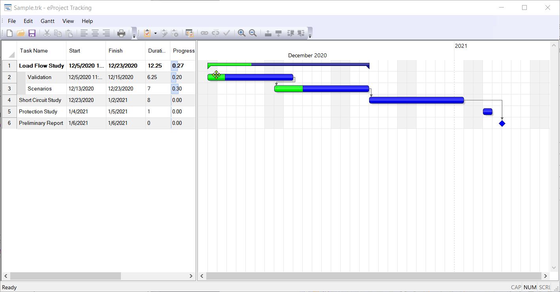
Task: Open the View menu
Action: pos(68,21)
